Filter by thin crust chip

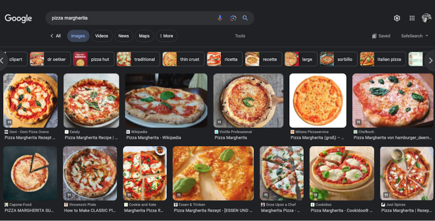(184, 59)
